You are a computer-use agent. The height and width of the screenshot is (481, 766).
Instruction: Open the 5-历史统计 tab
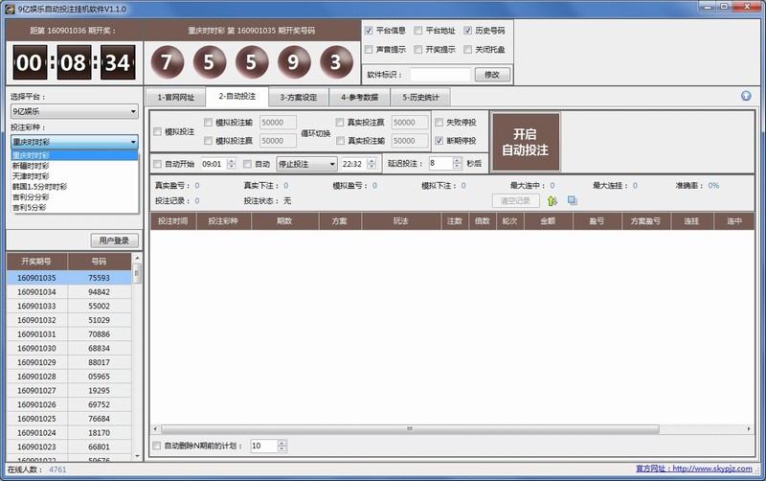pyautogui.click(x=418, y=97)
